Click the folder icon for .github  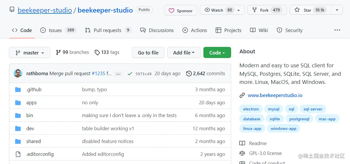18,89
